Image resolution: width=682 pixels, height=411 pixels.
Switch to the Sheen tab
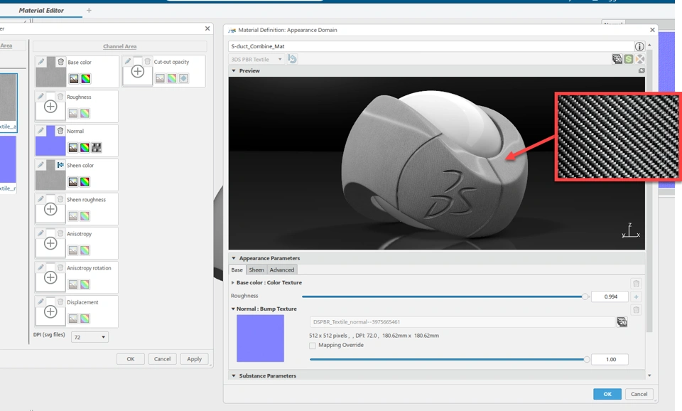[x=256, y=270]
